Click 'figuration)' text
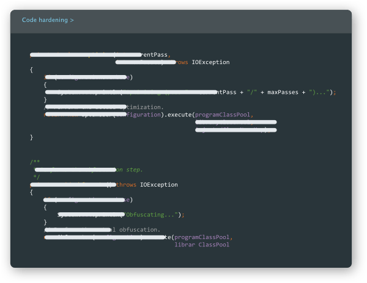 click(145, 115)
